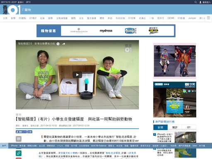Open the iPhone hot topic link
The image size is (212, 159).
pyautogui.click(x=14, y=146)
